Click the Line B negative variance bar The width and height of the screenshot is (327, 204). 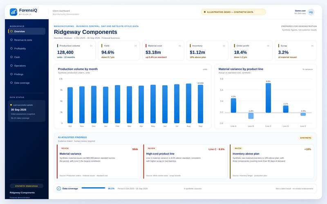[x=251, y=116]
